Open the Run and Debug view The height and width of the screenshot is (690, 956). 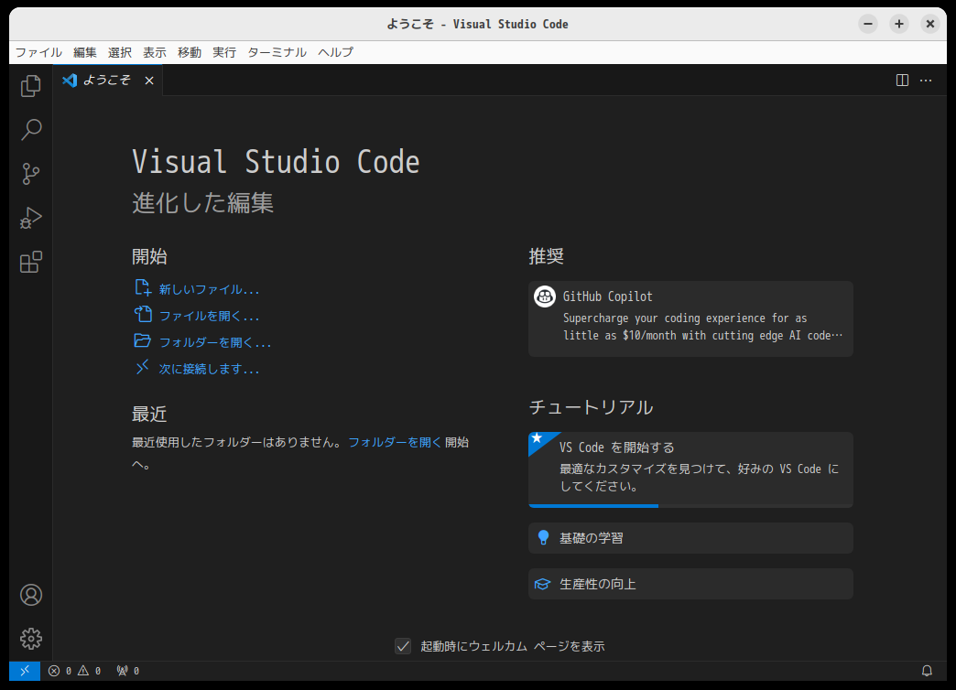coord(30,218)
